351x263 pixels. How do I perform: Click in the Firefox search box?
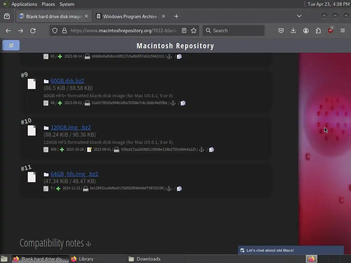click(x=233, y=30)
